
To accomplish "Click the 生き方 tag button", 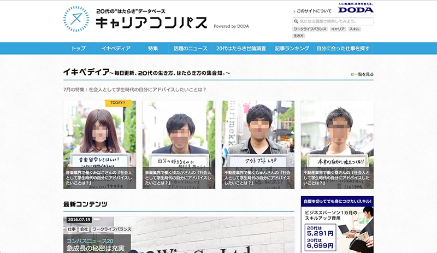I will click(299, 36).
